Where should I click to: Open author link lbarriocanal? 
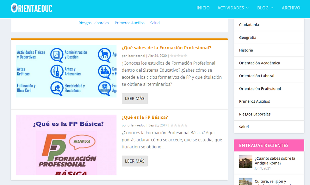136,56
